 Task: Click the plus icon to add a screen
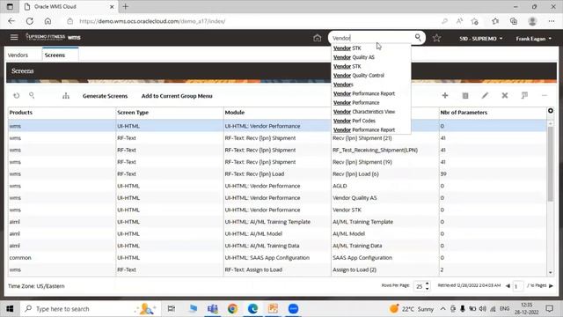click(x=445, y=95)
